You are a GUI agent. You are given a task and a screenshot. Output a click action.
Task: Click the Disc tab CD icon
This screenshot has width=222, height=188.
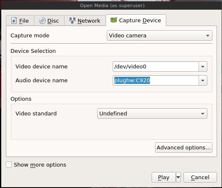[42, 21]
